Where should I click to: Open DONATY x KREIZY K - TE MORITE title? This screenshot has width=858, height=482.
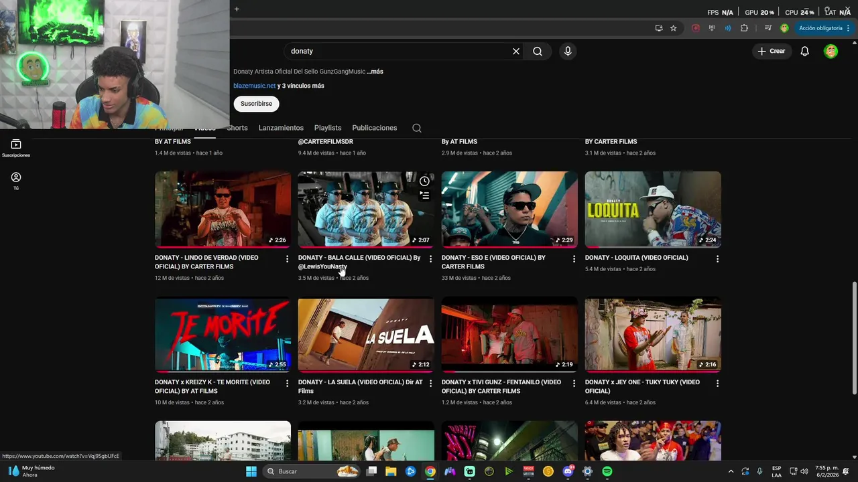[x=212, y=386]
